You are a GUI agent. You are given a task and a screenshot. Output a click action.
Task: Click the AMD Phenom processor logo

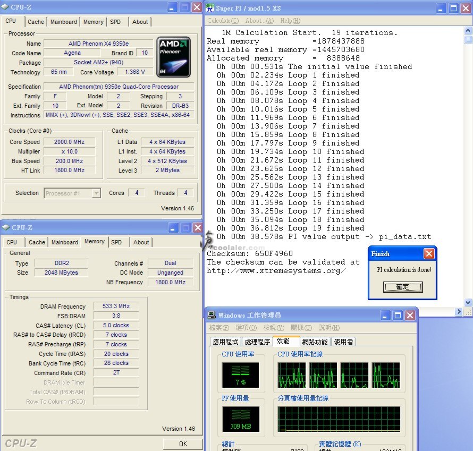coord(173,57)
